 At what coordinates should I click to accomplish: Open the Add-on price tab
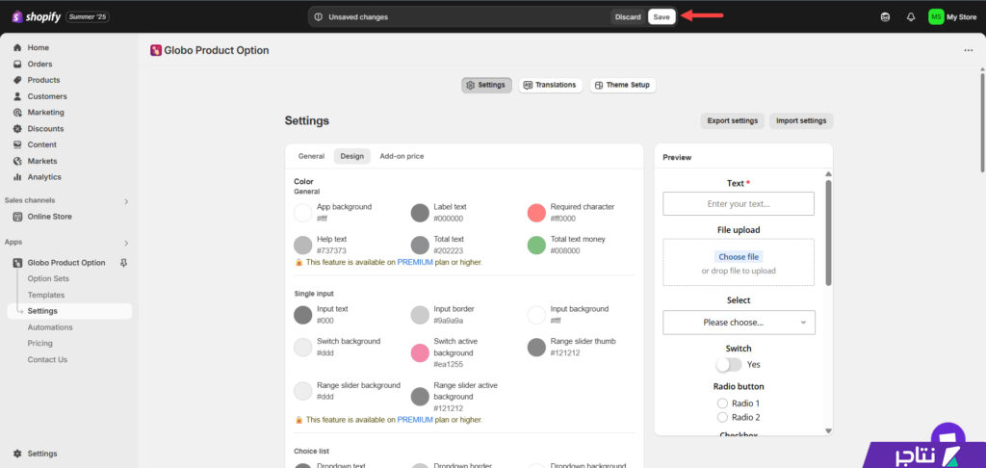tap(402, 156)
